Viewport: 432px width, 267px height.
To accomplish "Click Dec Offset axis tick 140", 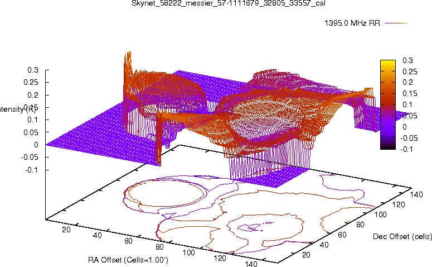I will [416, 194].
